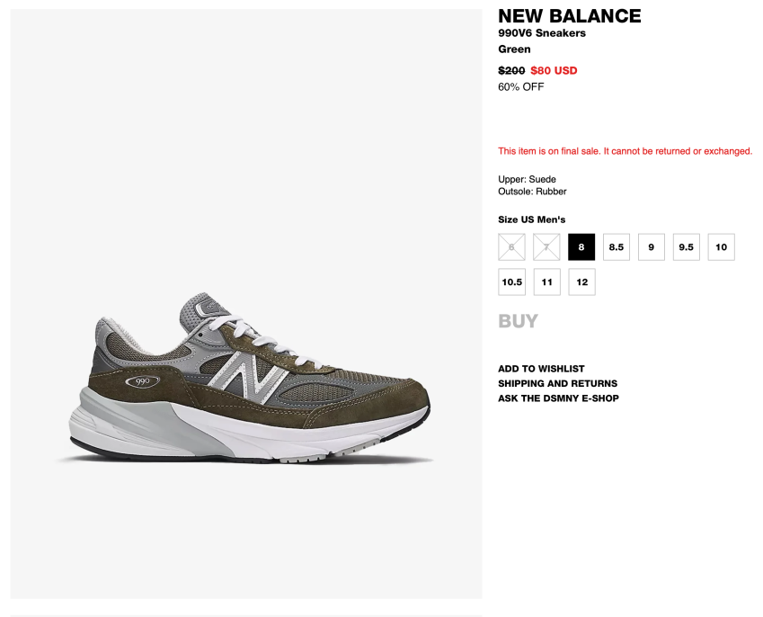Choose size 8.5
The height and width of the screenshot is (617, 763).
pos(617,247)
